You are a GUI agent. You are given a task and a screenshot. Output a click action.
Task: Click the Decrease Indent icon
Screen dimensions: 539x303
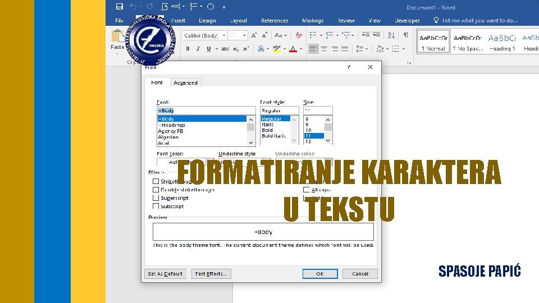click(366, 35)
